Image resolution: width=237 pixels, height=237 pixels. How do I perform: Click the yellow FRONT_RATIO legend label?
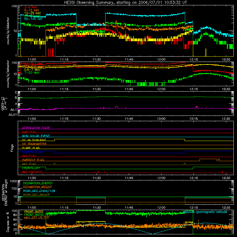34,212
